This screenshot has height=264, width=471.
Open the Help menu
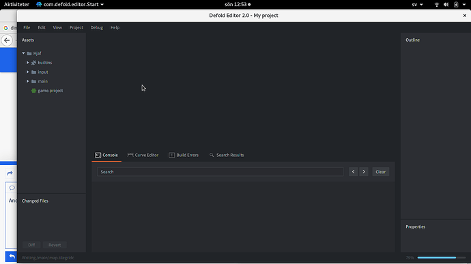115,27
